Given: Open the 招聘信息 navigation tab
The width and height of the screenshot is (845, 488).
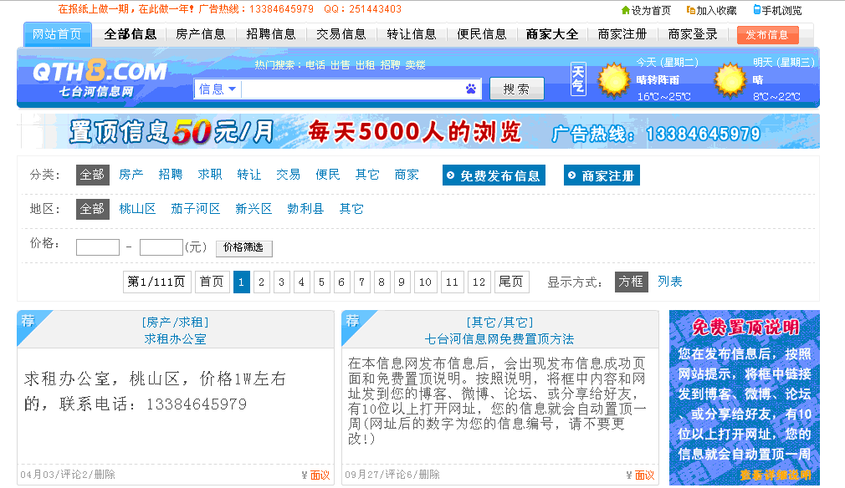Looking at the screenshot, I should [270, 34].
